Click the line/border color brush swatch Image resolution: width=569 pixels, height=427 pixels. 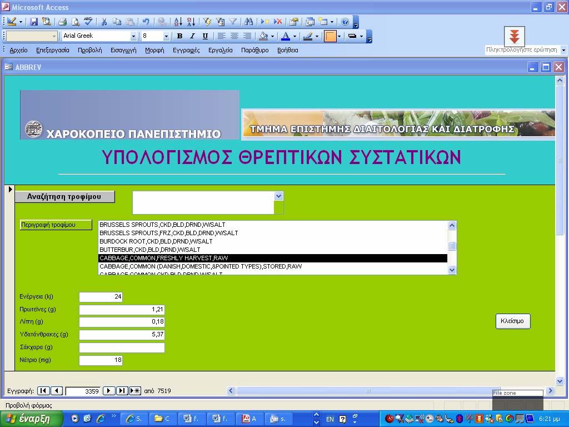pyautogui.click(x=308, y=36)
